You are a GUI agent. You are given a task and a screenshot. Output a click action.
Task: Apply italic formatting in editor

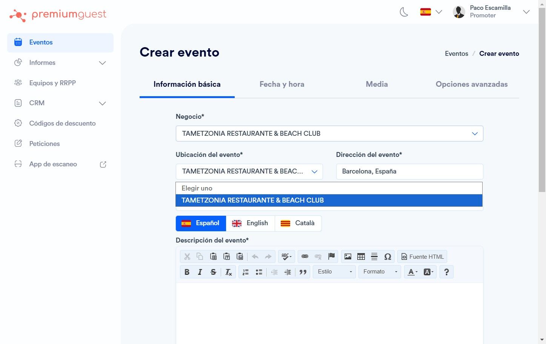200,272
